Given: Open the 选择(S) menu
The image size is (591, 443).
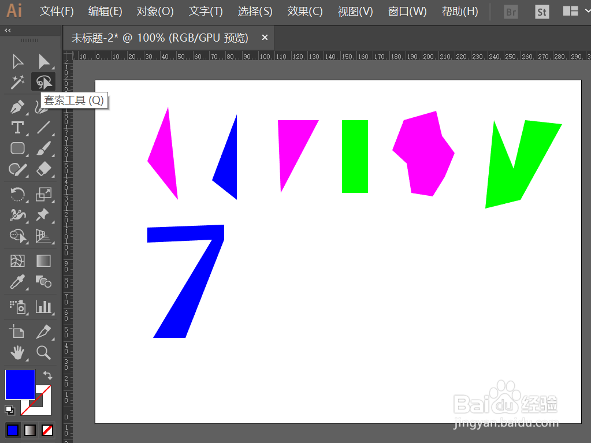Looking at the screenshot, I should 255,12.
